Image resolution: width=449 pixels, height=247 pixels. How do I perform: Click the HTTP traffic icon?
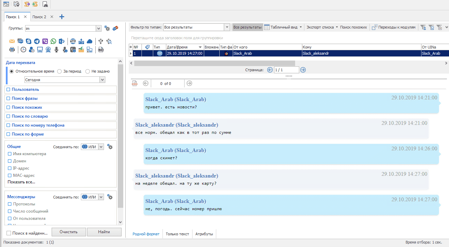click(x=73, y=41)
